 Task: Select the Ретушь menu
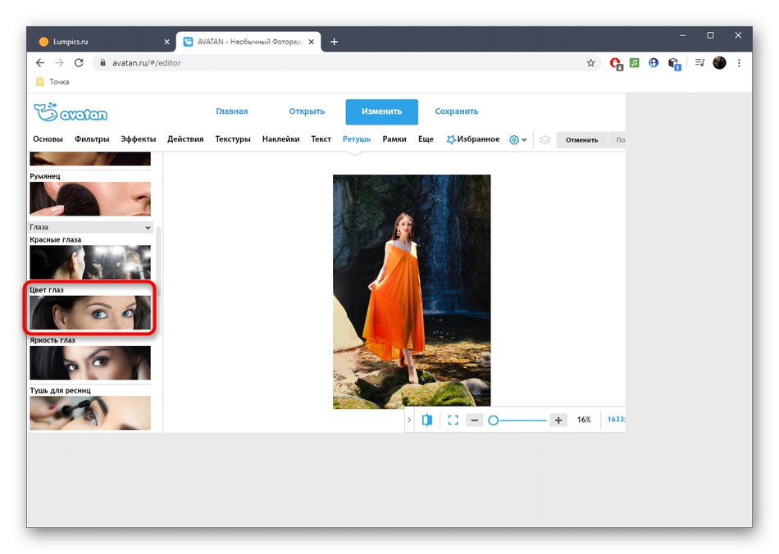point(356,139)
